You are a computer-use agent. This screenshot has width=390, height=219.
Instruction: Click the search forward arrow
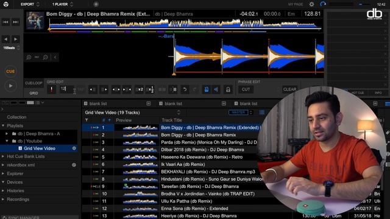(x=15, y=39)
